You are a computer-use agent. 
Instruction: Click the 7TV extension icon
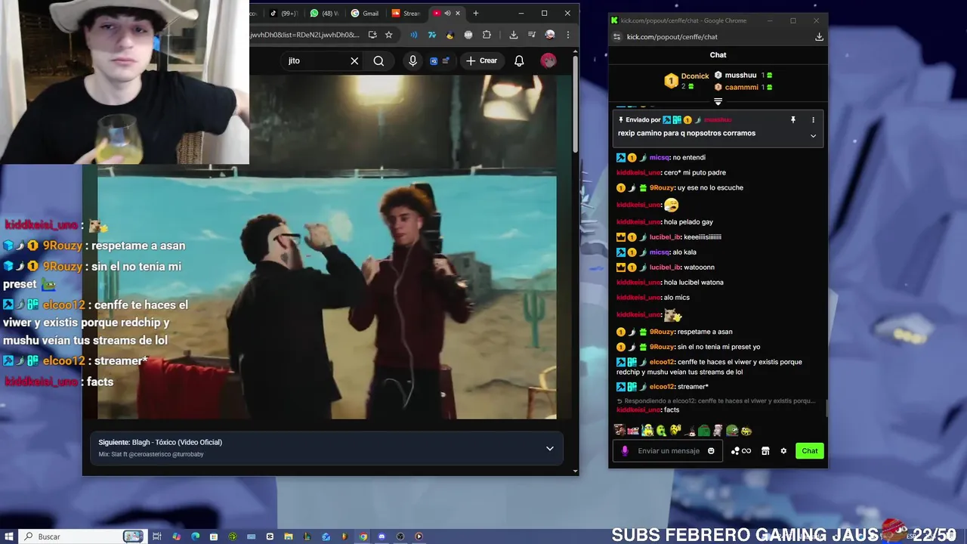point(431,35)
